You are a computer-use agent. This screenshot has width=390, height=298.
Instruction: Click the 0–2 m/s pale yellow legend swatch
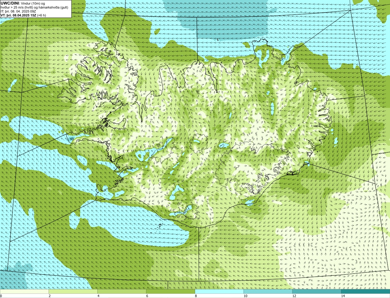click(24, 292)
